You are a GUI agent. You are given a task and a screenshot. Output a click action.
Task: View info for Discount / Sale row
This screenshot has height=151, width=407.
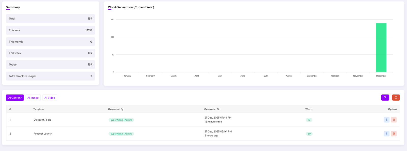(x=387, y=120)
